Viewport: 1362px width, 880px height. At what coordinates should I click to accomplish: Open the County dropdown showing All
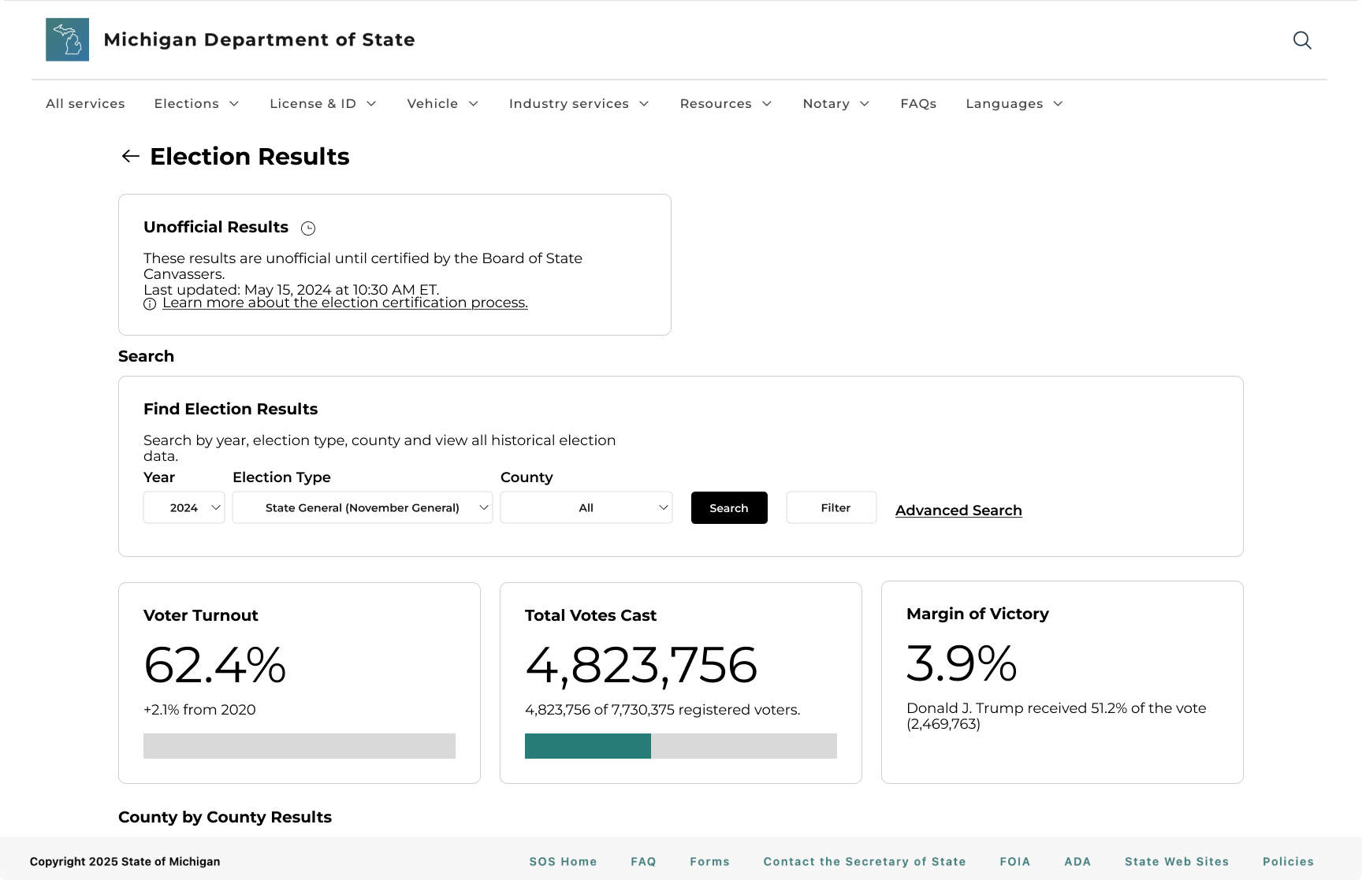coord(586,507)
